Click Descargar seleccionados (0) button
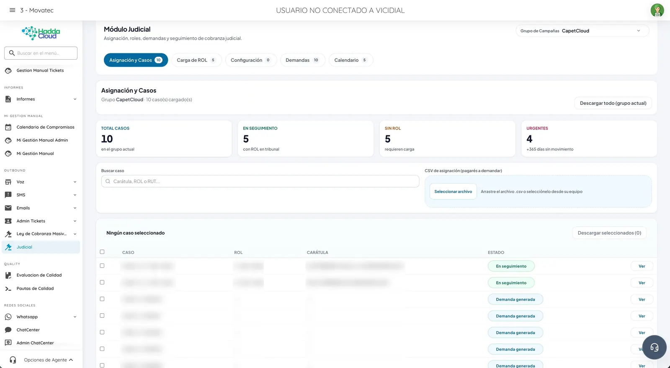 609,233
